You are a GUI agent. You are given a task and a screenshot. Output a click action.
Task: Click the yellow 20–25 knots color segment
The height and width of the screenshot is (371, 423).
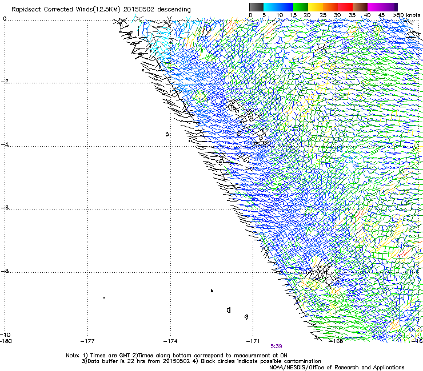(x=316, y=7)
